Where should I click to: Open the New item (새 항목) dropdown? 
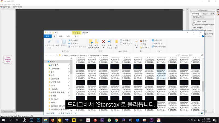(125, 40)
